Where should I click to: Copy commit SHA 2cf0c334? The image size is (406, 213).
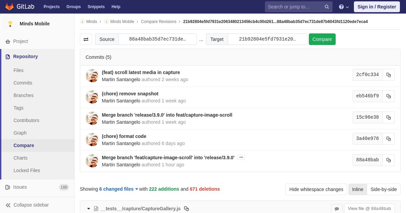click(x=388, y=75)
